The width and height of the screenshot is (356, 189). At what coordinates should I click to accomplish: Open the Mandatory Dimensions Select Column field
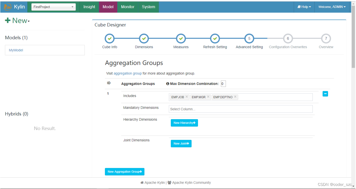241,109
